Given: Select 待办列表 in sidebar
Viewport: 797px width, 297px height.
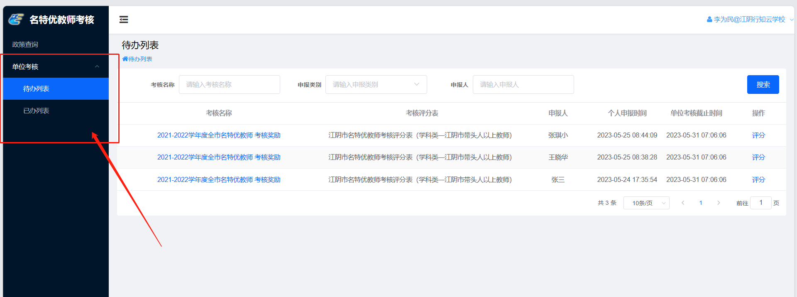Looking at the screenshot, I should click(x=36, y=89).
